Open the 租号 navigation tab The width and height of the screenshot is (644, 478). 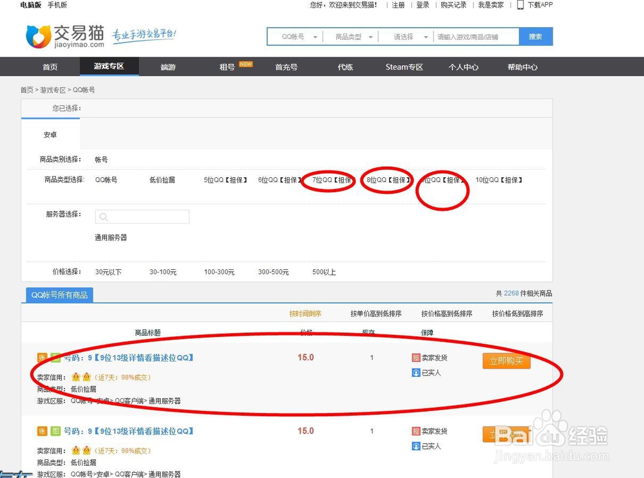pos(227,66)
